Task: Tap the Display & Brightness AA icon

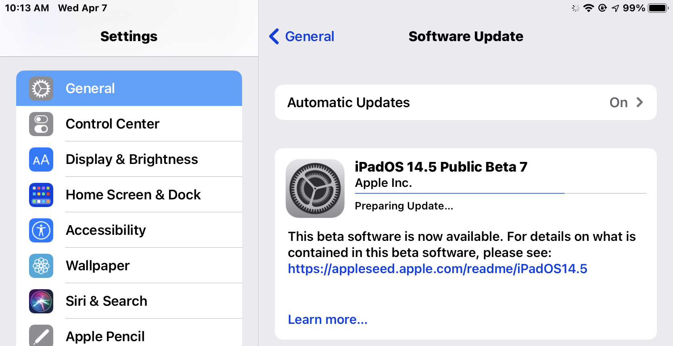Action: (41, 160)
